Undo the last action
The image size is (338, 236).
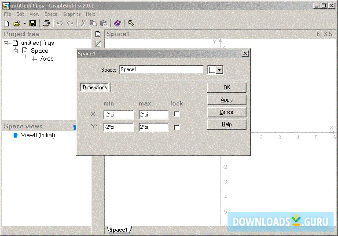point(60,23)
